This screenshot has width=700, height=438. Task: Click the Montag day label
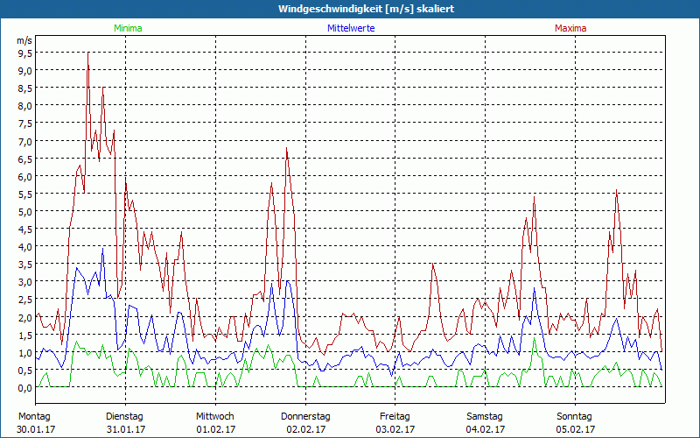[x=34, y=417]
